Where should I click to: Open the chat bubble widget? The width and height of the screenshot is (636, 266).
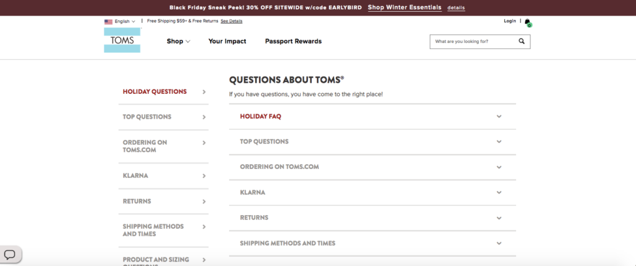[x=10, y=255]
